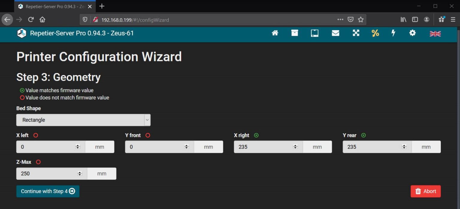460x209 pixels.
Task: Open the Firefox hamburger menu
Action: [x=453, y=19]
